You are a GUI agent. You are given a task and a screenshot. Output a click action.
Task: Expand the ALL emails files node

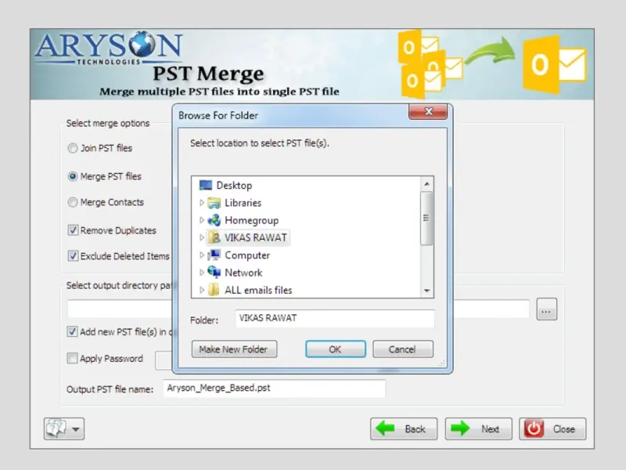[x=202, y=290]
